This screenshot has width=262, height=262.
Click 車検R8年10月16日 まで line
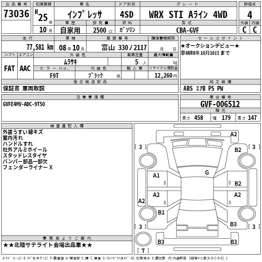click(205, 53)
